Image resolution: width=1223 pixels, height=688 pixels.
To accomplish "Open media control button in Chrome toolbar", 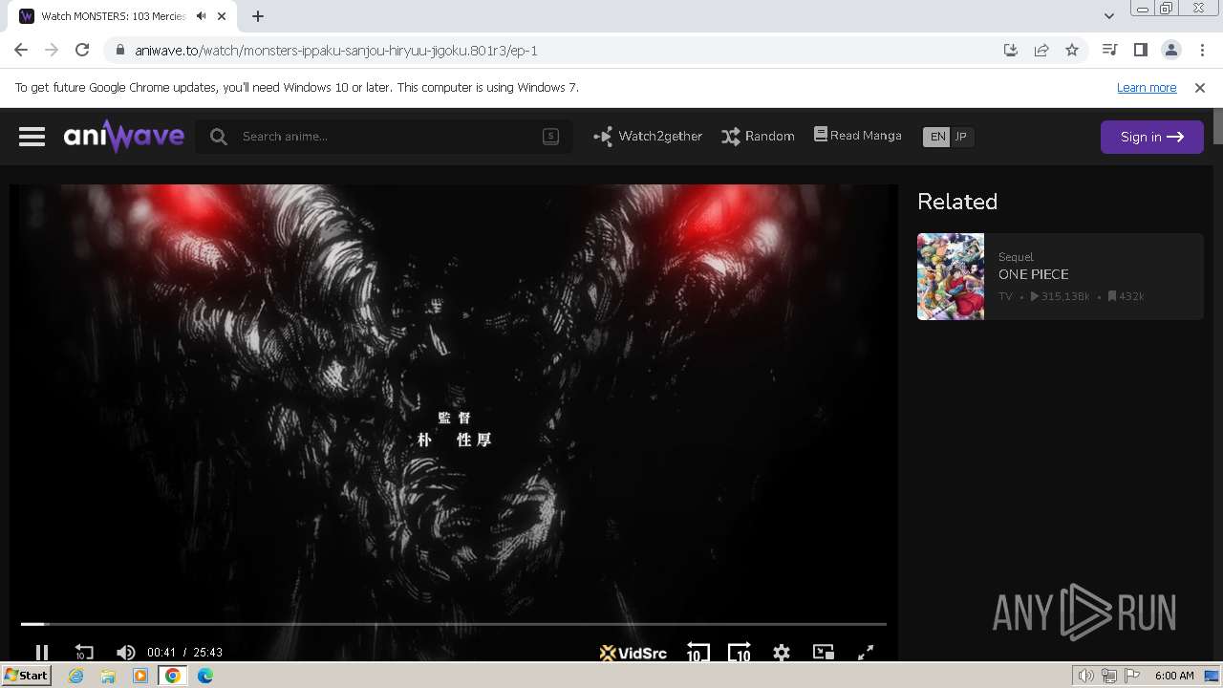I will click(x=1109, y=50).
